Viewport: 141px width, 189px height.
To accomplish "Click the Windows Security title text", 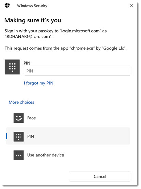I will [32, 6].
